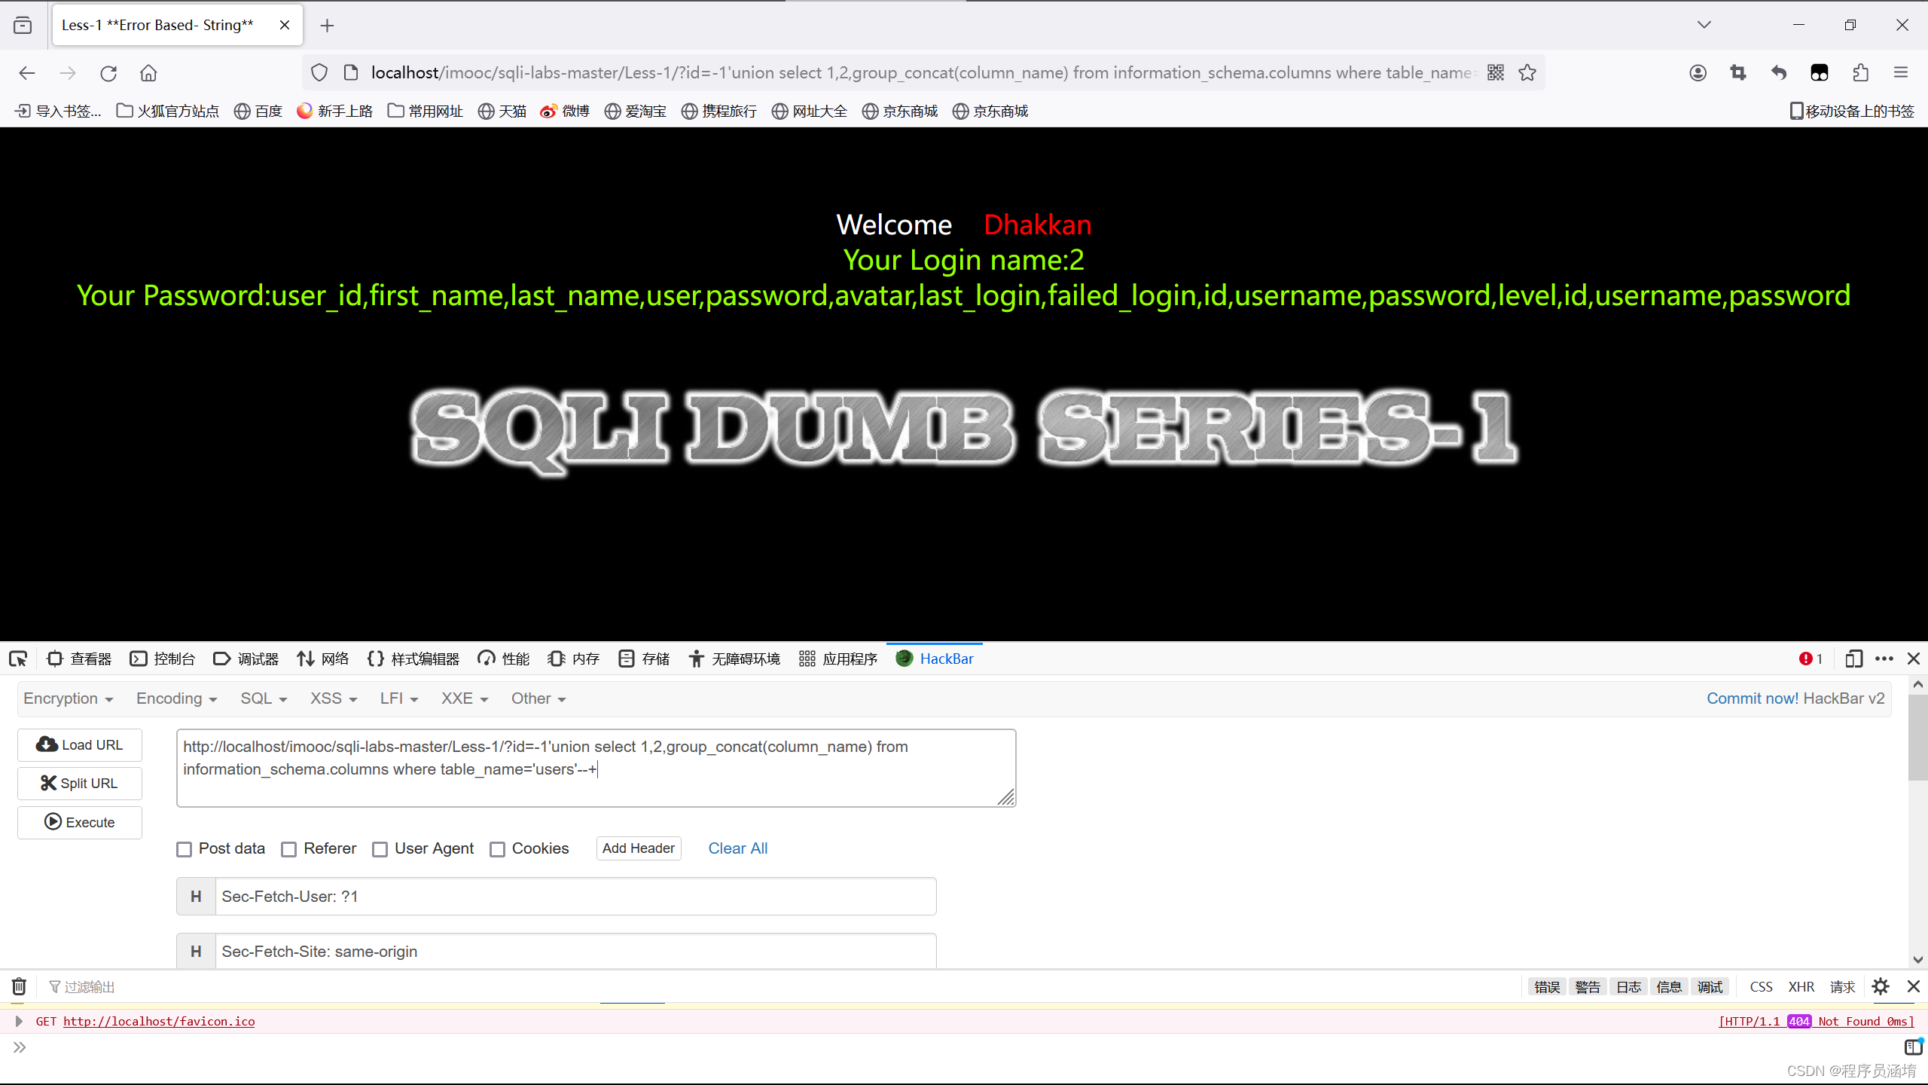Click the home page icon
1928x1085 pixels.
point(148,73)
